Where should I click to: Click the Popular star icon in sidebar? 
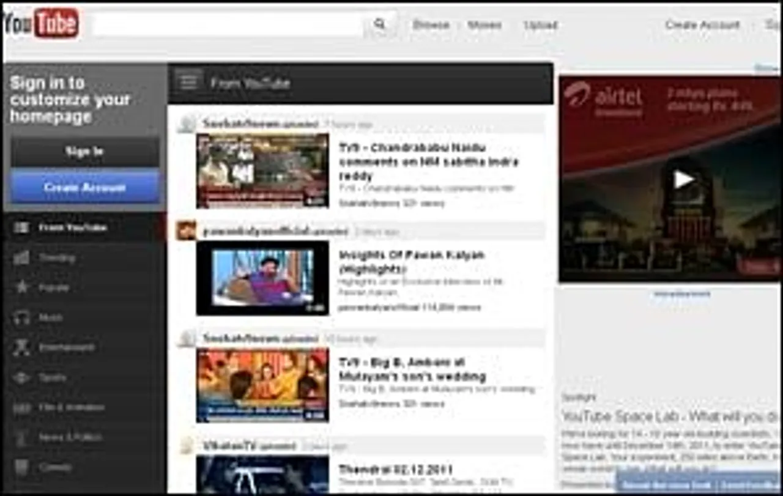[x=21, y=287]
